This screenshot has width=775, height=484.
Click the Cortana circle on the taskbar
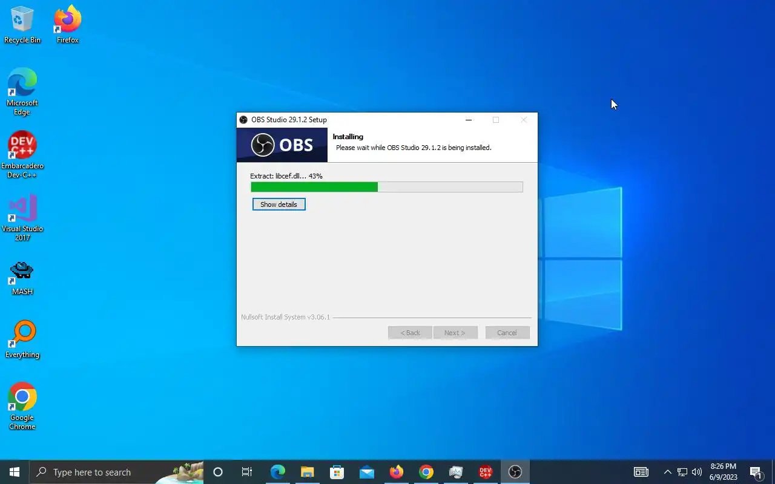point(218,472)
